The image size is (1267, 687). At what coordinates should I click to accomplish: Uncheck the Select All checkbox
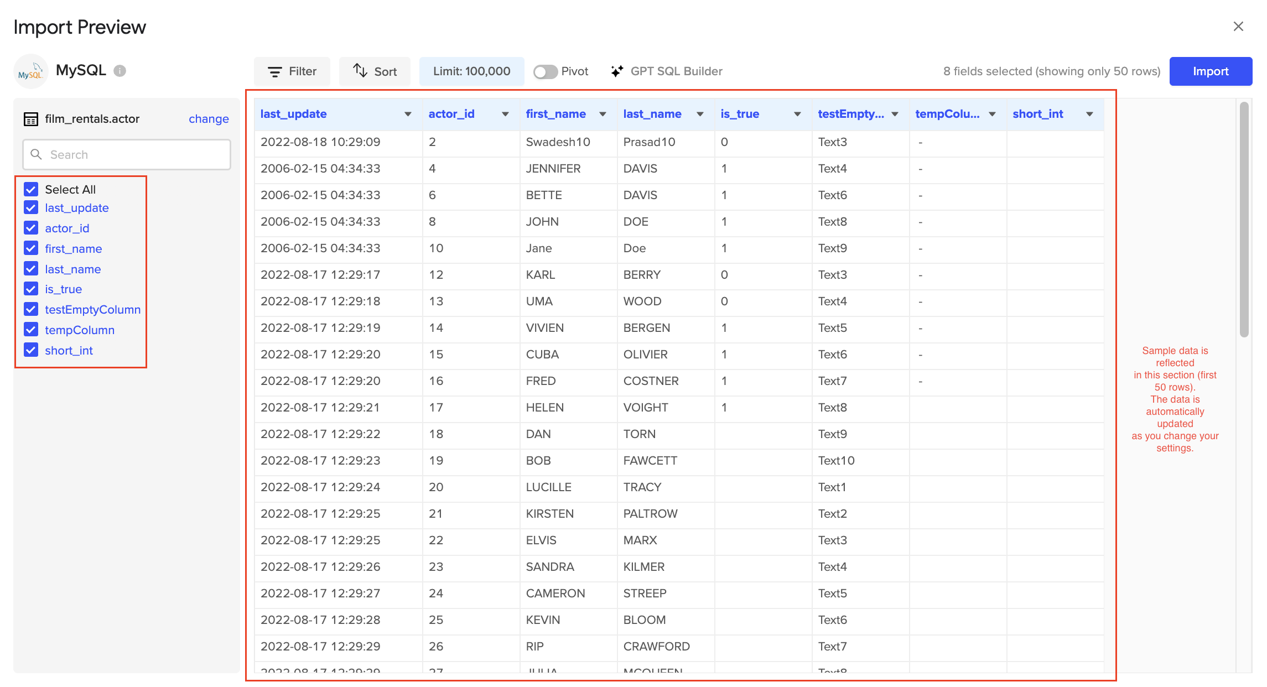(31, 189)
